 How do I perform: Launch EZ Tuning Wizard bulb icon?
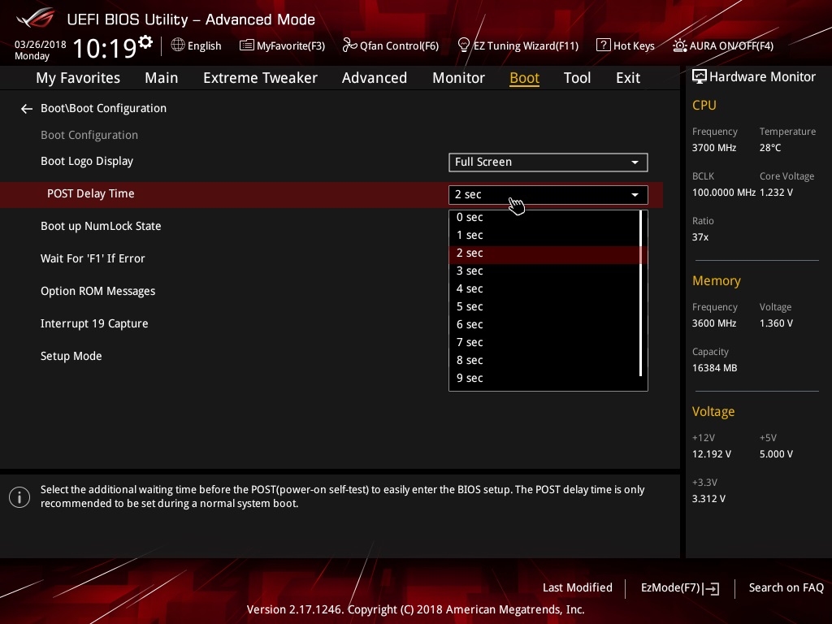463,45
